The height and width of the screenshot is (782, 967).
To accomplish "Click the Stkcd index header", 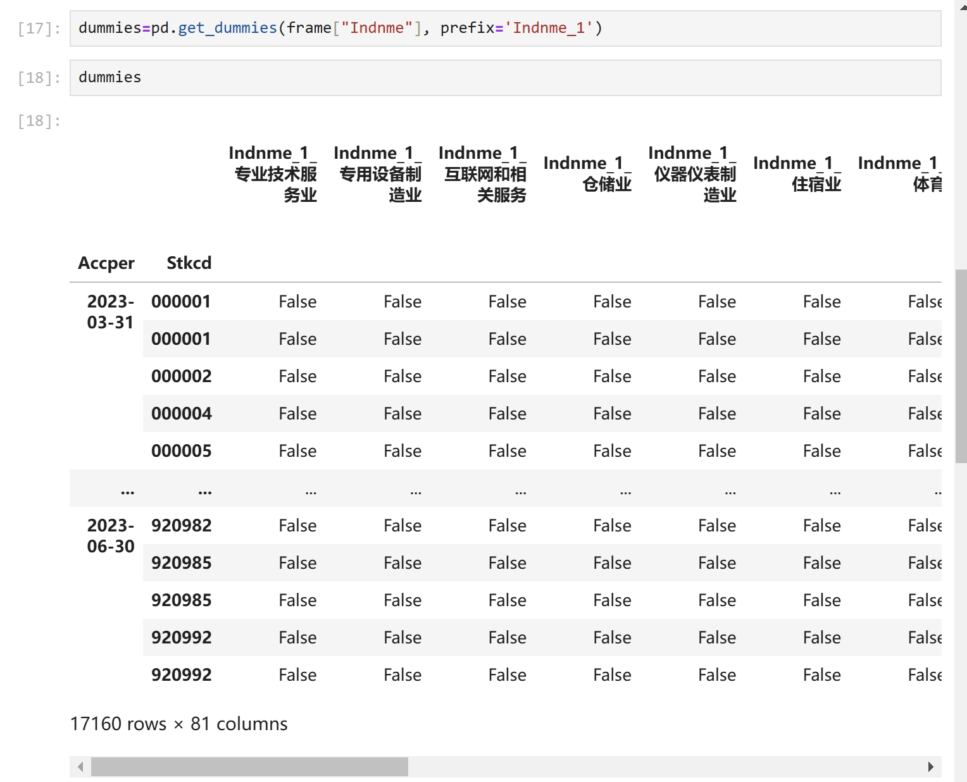I will coord(189,263).
